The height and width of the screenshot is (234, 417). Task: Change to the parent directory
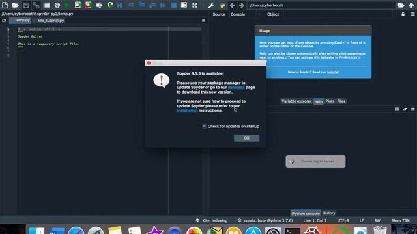point(411,5)
